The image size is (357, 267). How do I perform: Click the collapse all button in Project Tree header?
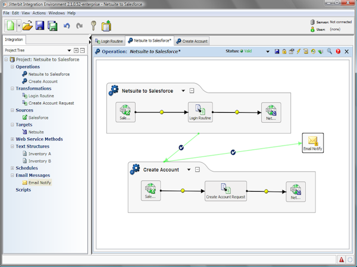click(83, 50)
